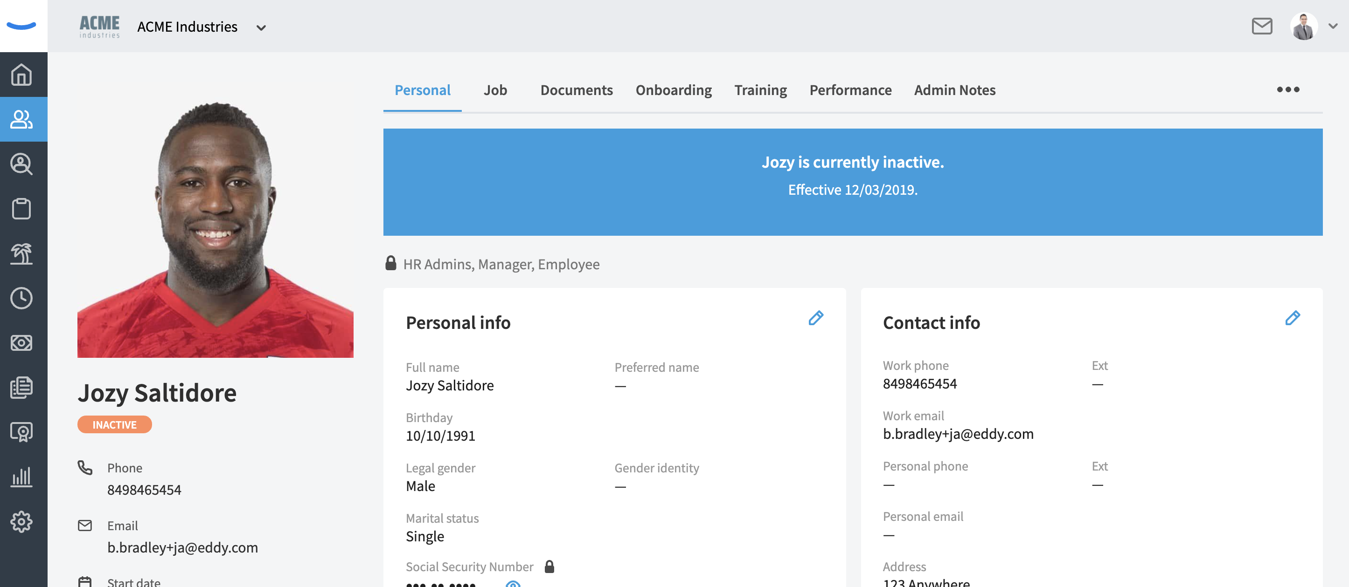This screenshot has width=1349, height=587.
Task: Click the employee email b.bradley+ja@eddy.com link
Action: pos(182,547)
